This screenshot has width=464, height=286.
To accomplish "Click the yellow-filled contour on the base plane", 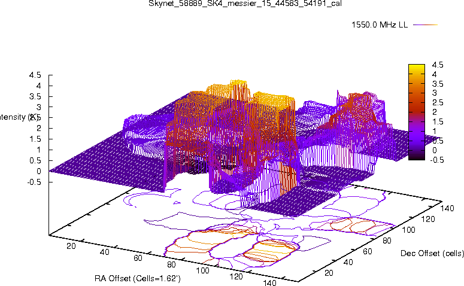I will pyautogui.click(x=270, y=250).
